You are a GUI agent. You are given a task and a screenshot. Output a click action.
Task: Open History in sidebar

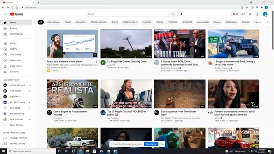click(16, 49)
